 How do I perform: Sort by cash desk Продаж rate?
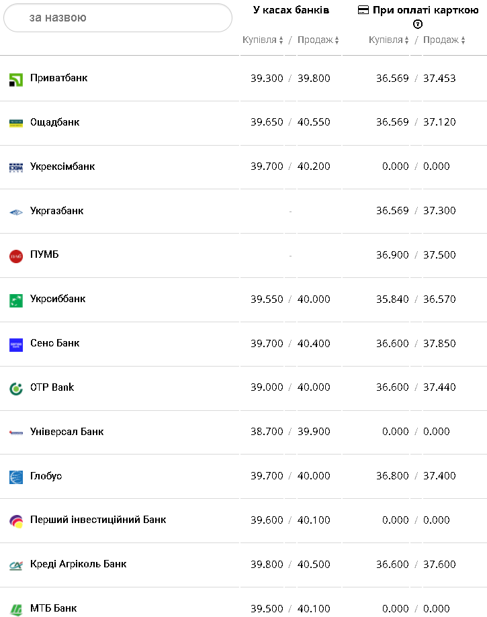coord(318,40)
